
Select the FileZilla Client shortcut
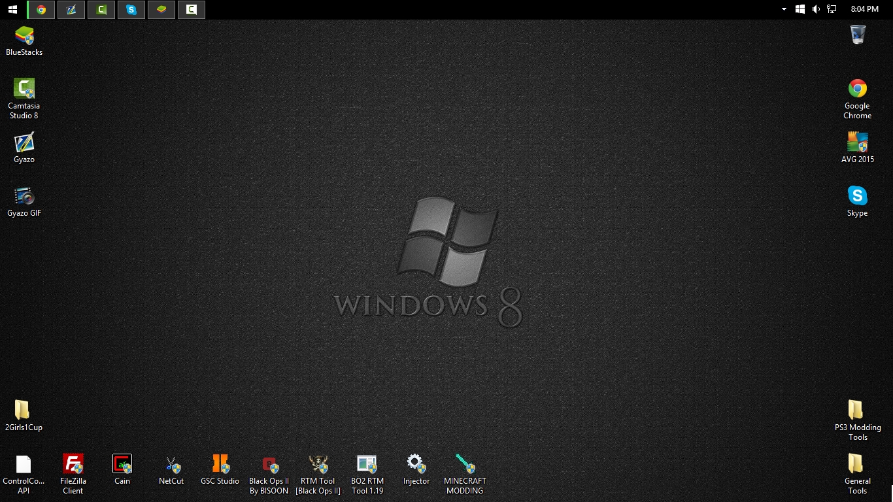(x=73, y=474)
